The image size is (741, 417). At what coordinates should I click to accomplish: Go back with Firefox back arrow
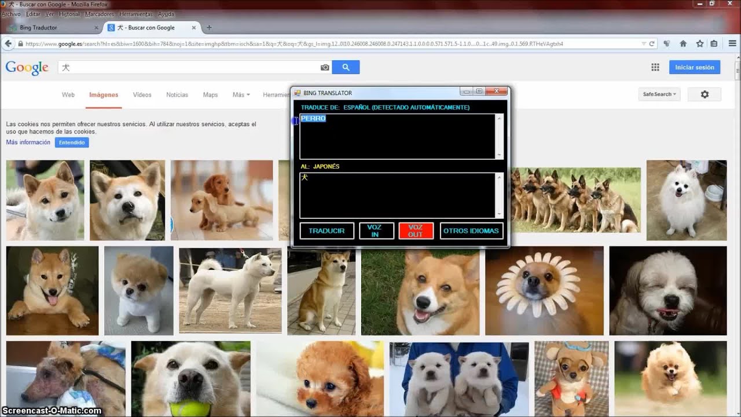8,43
